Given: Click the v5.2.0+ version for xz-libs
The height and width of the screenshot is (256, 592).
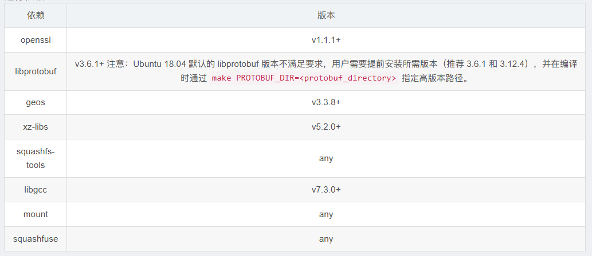Looking at the screenshot, I should coord(326,126).
